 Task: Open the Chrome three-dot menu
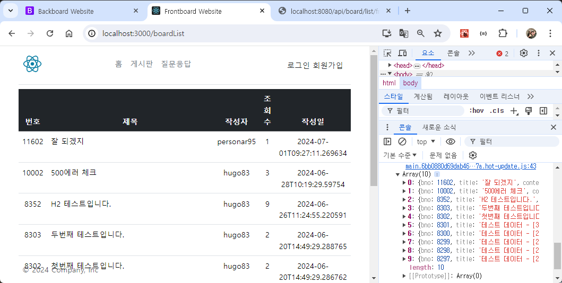[x=550, y=33]
